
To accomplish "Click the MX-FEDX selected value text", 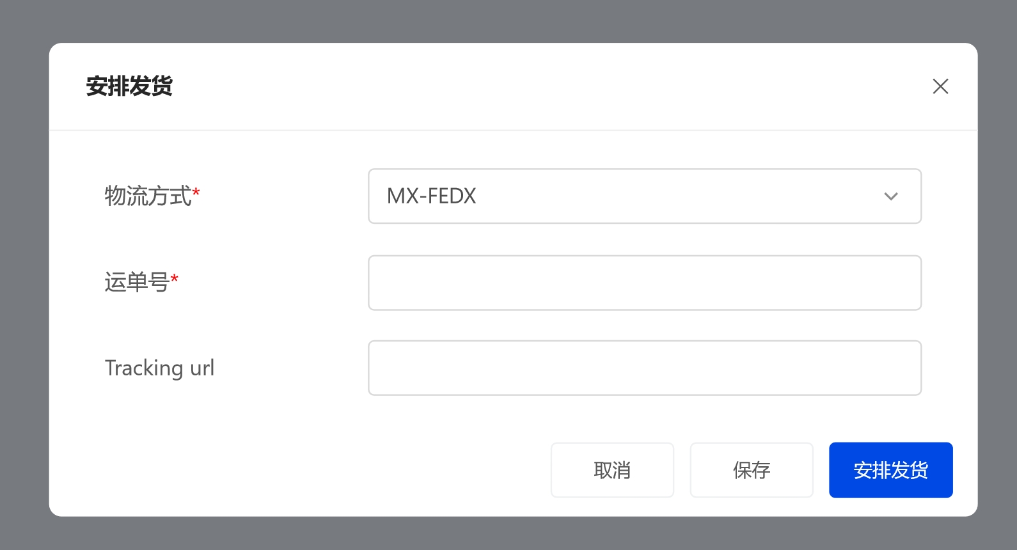I will pyautogui.click(x=432, y=196).
